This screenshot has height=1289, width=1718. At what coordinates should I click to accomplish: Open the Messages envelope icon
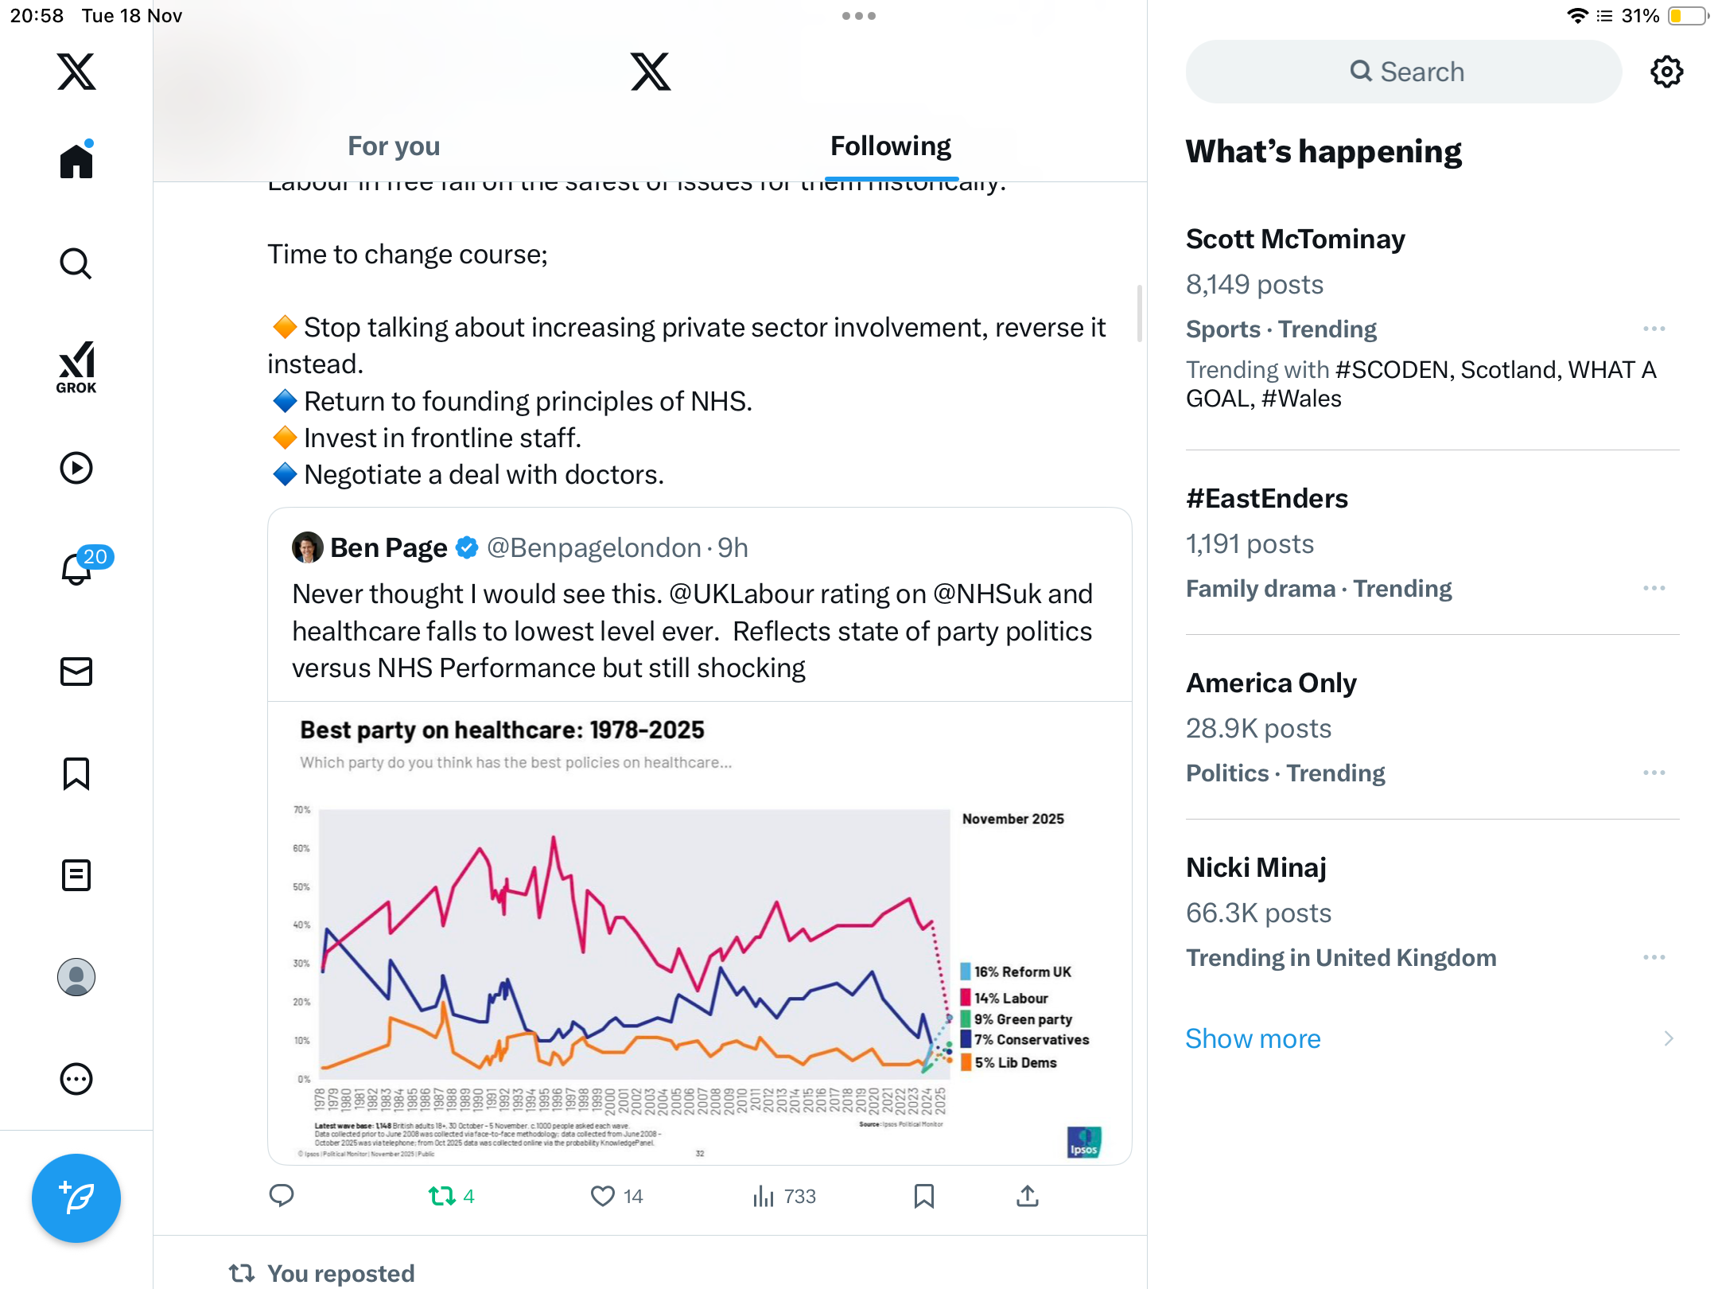coord(76,672)
